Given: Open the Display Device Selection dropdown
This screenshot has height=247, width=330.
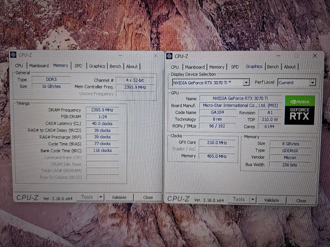Looking at the screenshot, I should 246,82.
